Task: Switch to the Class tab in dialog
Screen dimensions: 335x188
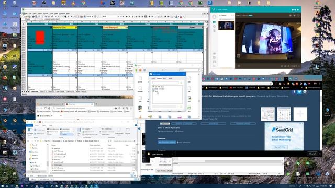Action: 153,79
